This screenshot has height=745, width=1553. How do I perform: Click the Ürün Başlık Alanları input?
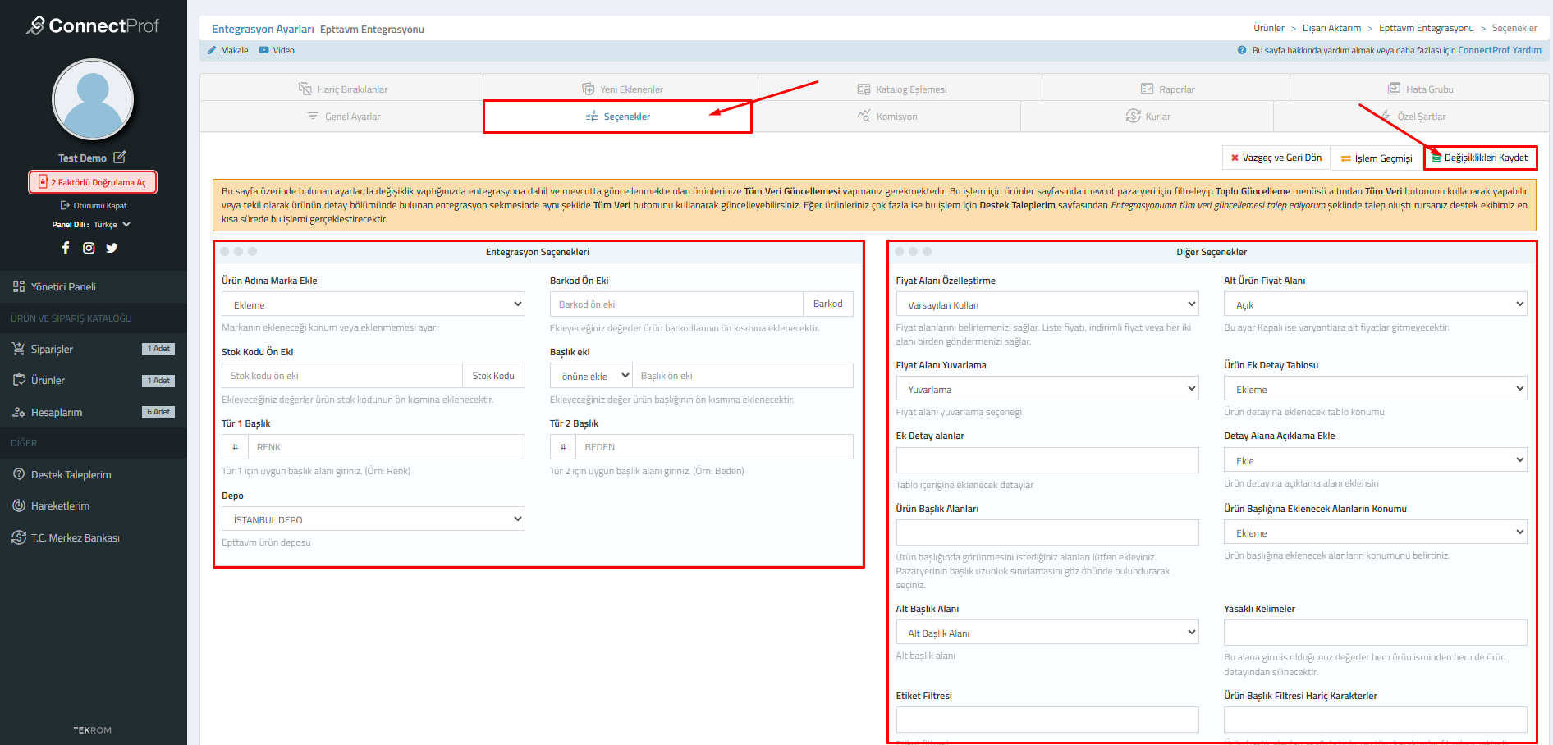[1047, 532]
